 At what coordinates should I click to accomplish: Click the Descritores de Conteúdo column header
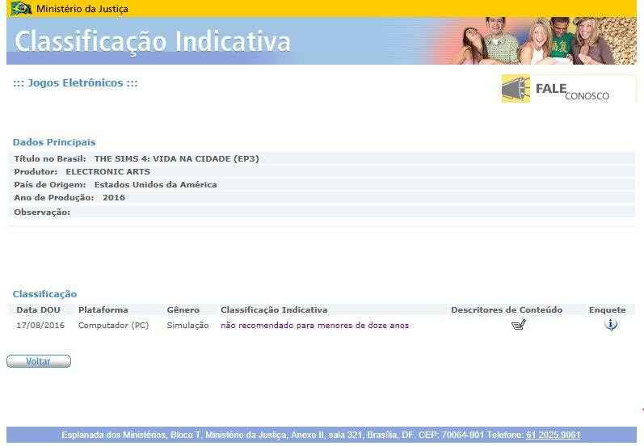518,309
